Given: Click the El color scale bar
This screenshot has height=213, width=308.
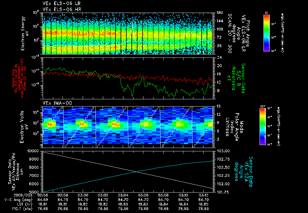Looking at the screenshot, I should 266,33.
